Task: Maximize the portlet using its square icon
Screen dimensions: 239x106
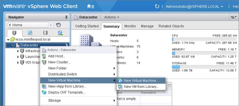Action: tap(170, 86)
